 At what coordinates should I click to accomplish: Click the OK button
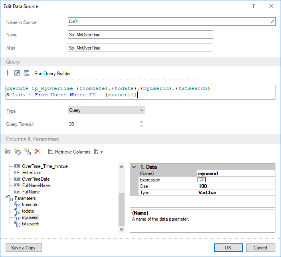click(228, 248)
